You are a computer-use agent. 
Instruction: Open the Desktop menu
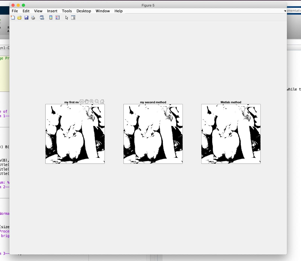point(84,11)
